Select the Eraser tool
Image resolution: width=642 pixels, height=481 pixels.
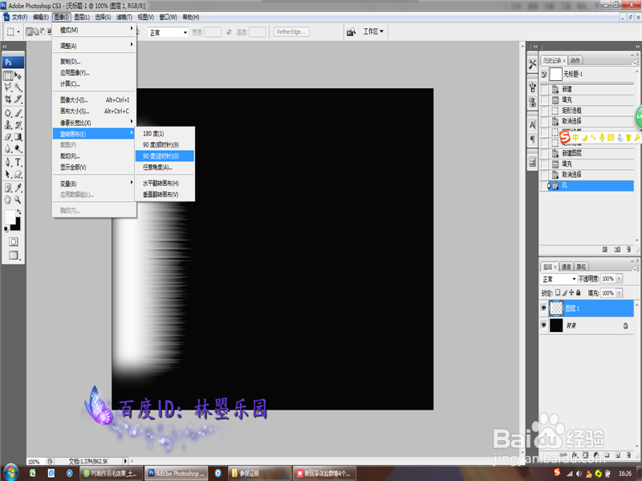click(8, 137)
